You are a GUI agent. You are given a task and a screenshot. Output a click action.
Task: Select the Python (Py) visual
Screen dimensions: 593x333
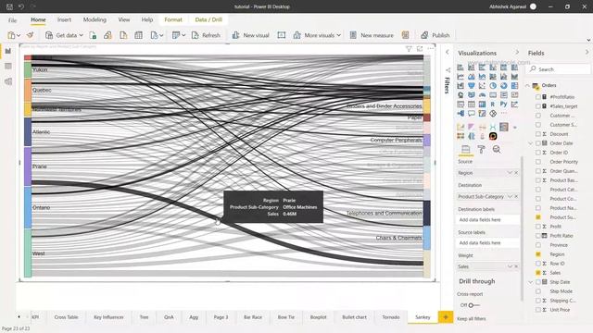click(504, 105)
